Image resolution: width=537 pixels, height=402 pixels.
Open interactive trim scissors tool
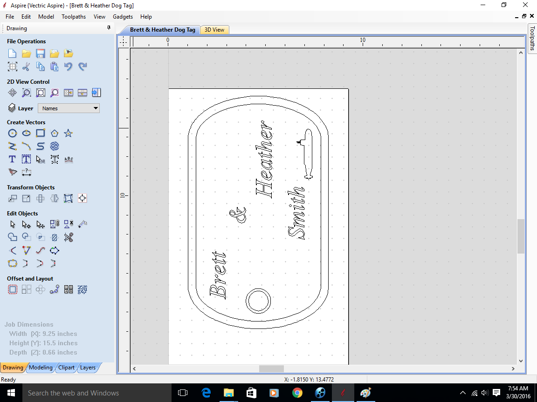(69, 237)
